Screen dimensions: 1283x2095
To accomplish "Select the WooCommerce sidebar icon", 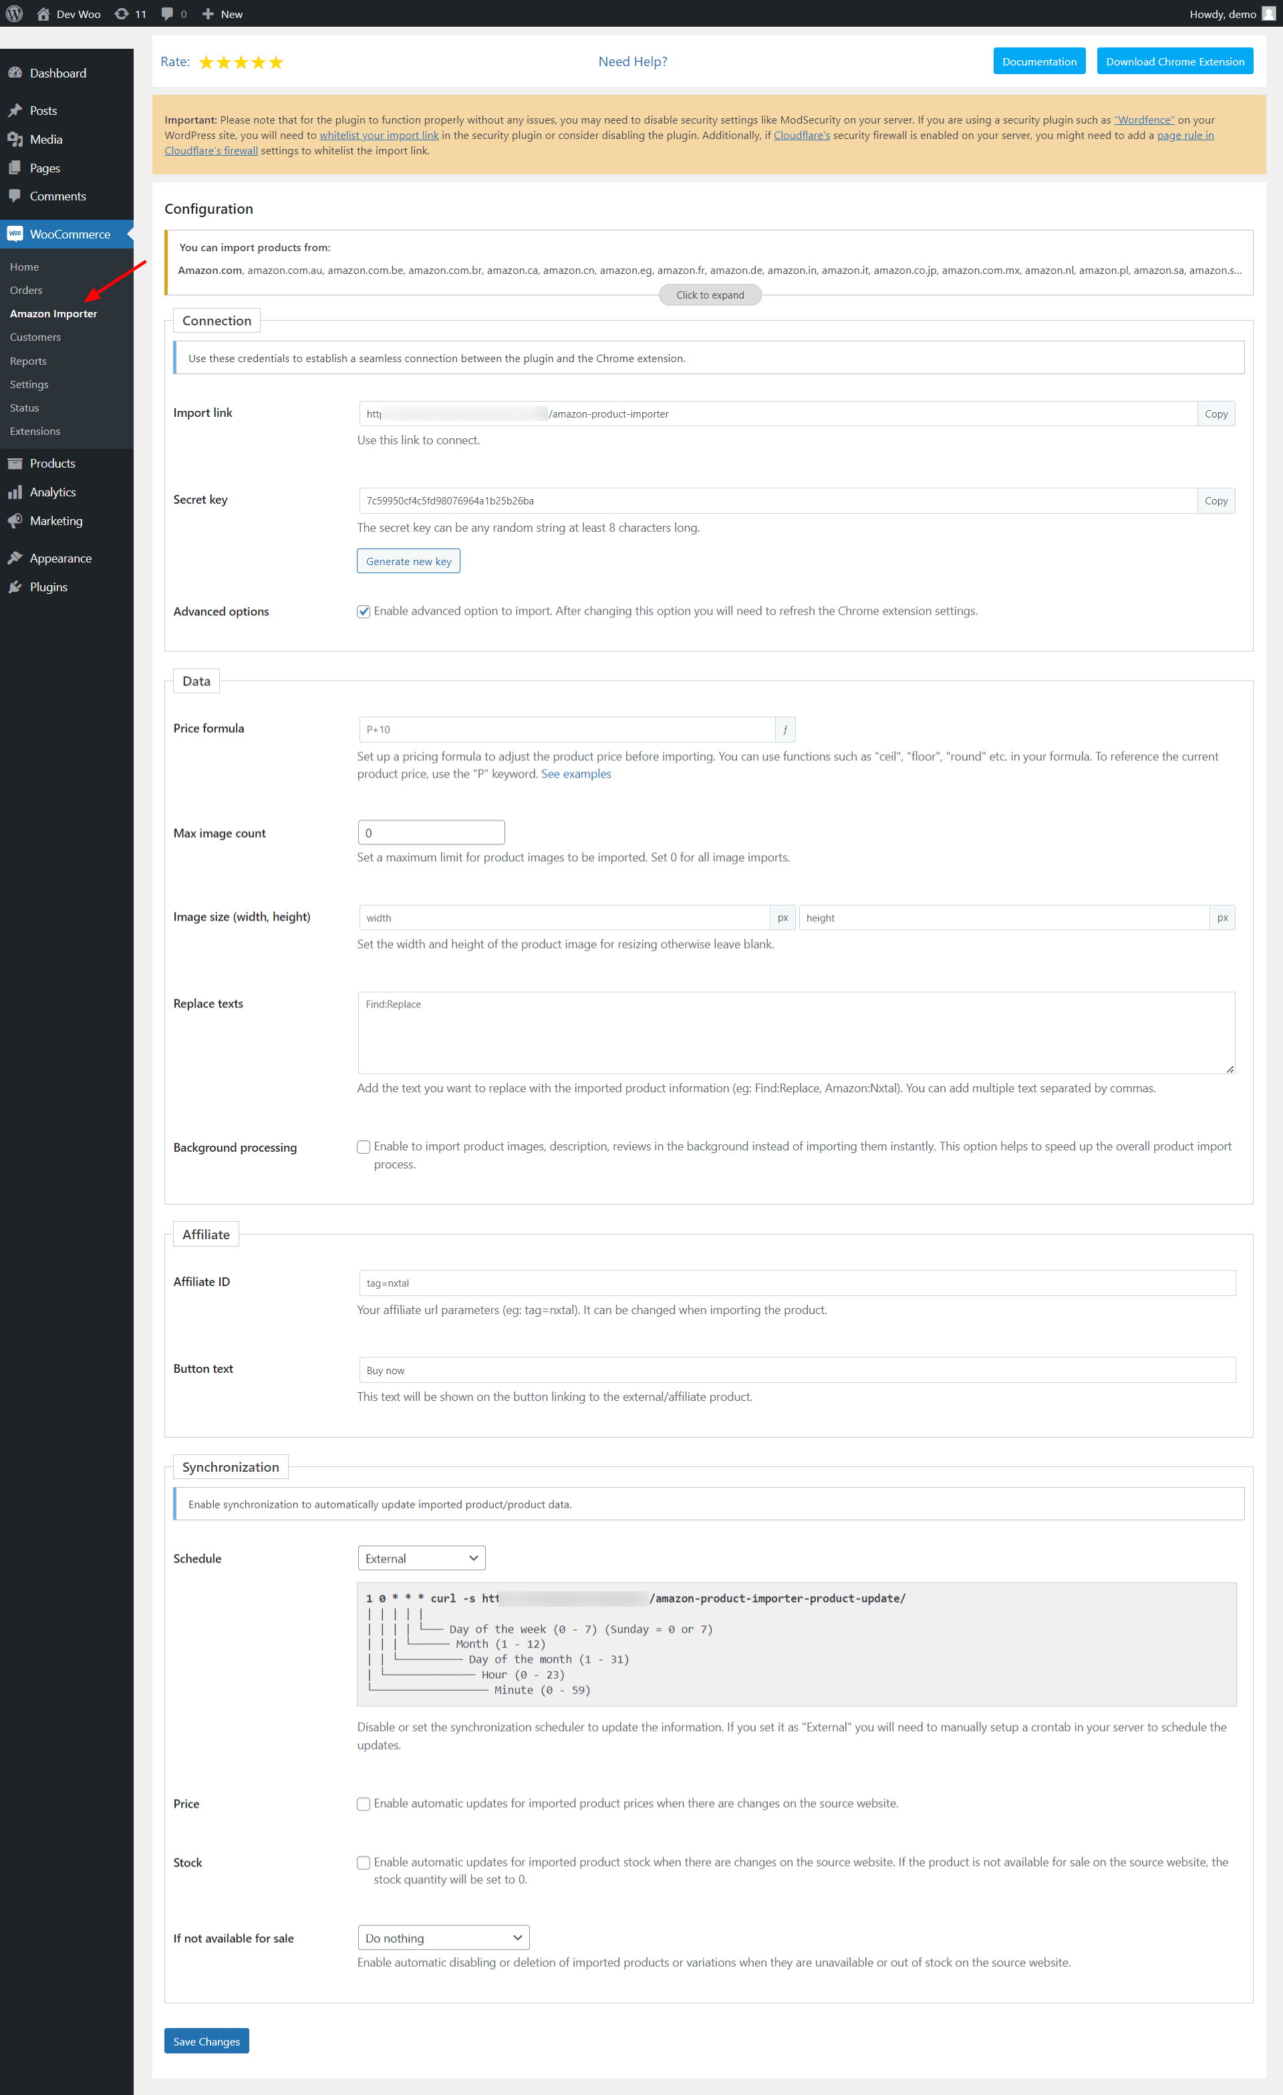I will coord(15,233).
